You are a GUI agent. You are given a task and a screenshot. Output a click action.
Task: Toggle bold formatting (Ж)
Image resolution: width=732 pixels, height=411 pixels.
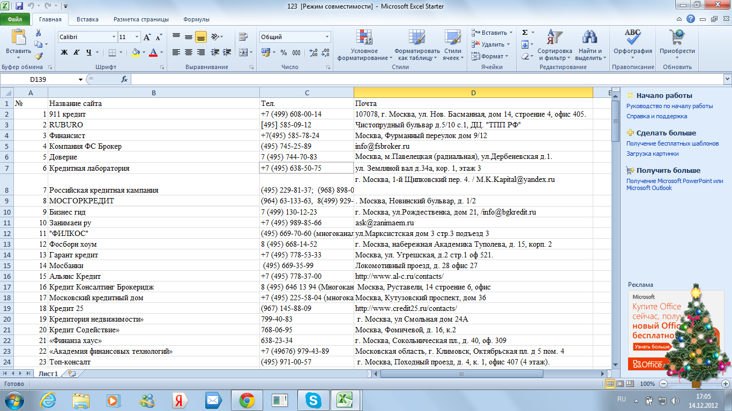(x=64, y=52)
